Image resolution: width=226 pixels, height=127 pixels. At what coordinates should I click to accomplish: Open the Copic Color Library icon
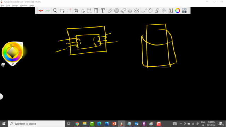point(184,11)
